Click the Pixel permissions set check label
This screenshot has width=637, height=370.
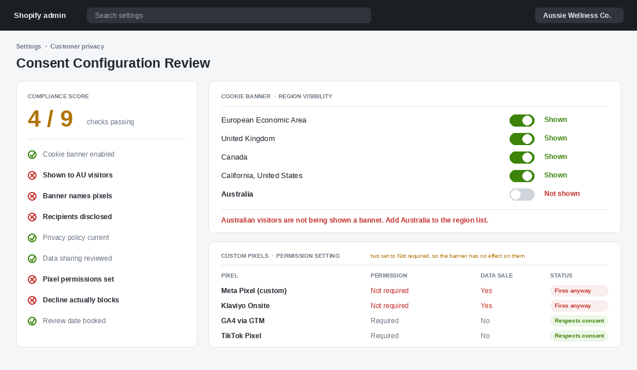(x=78, y=279)
